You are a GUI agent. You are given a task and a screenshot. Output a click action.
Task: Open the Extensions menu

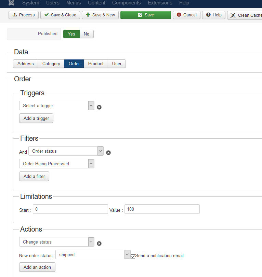[160, 3]
